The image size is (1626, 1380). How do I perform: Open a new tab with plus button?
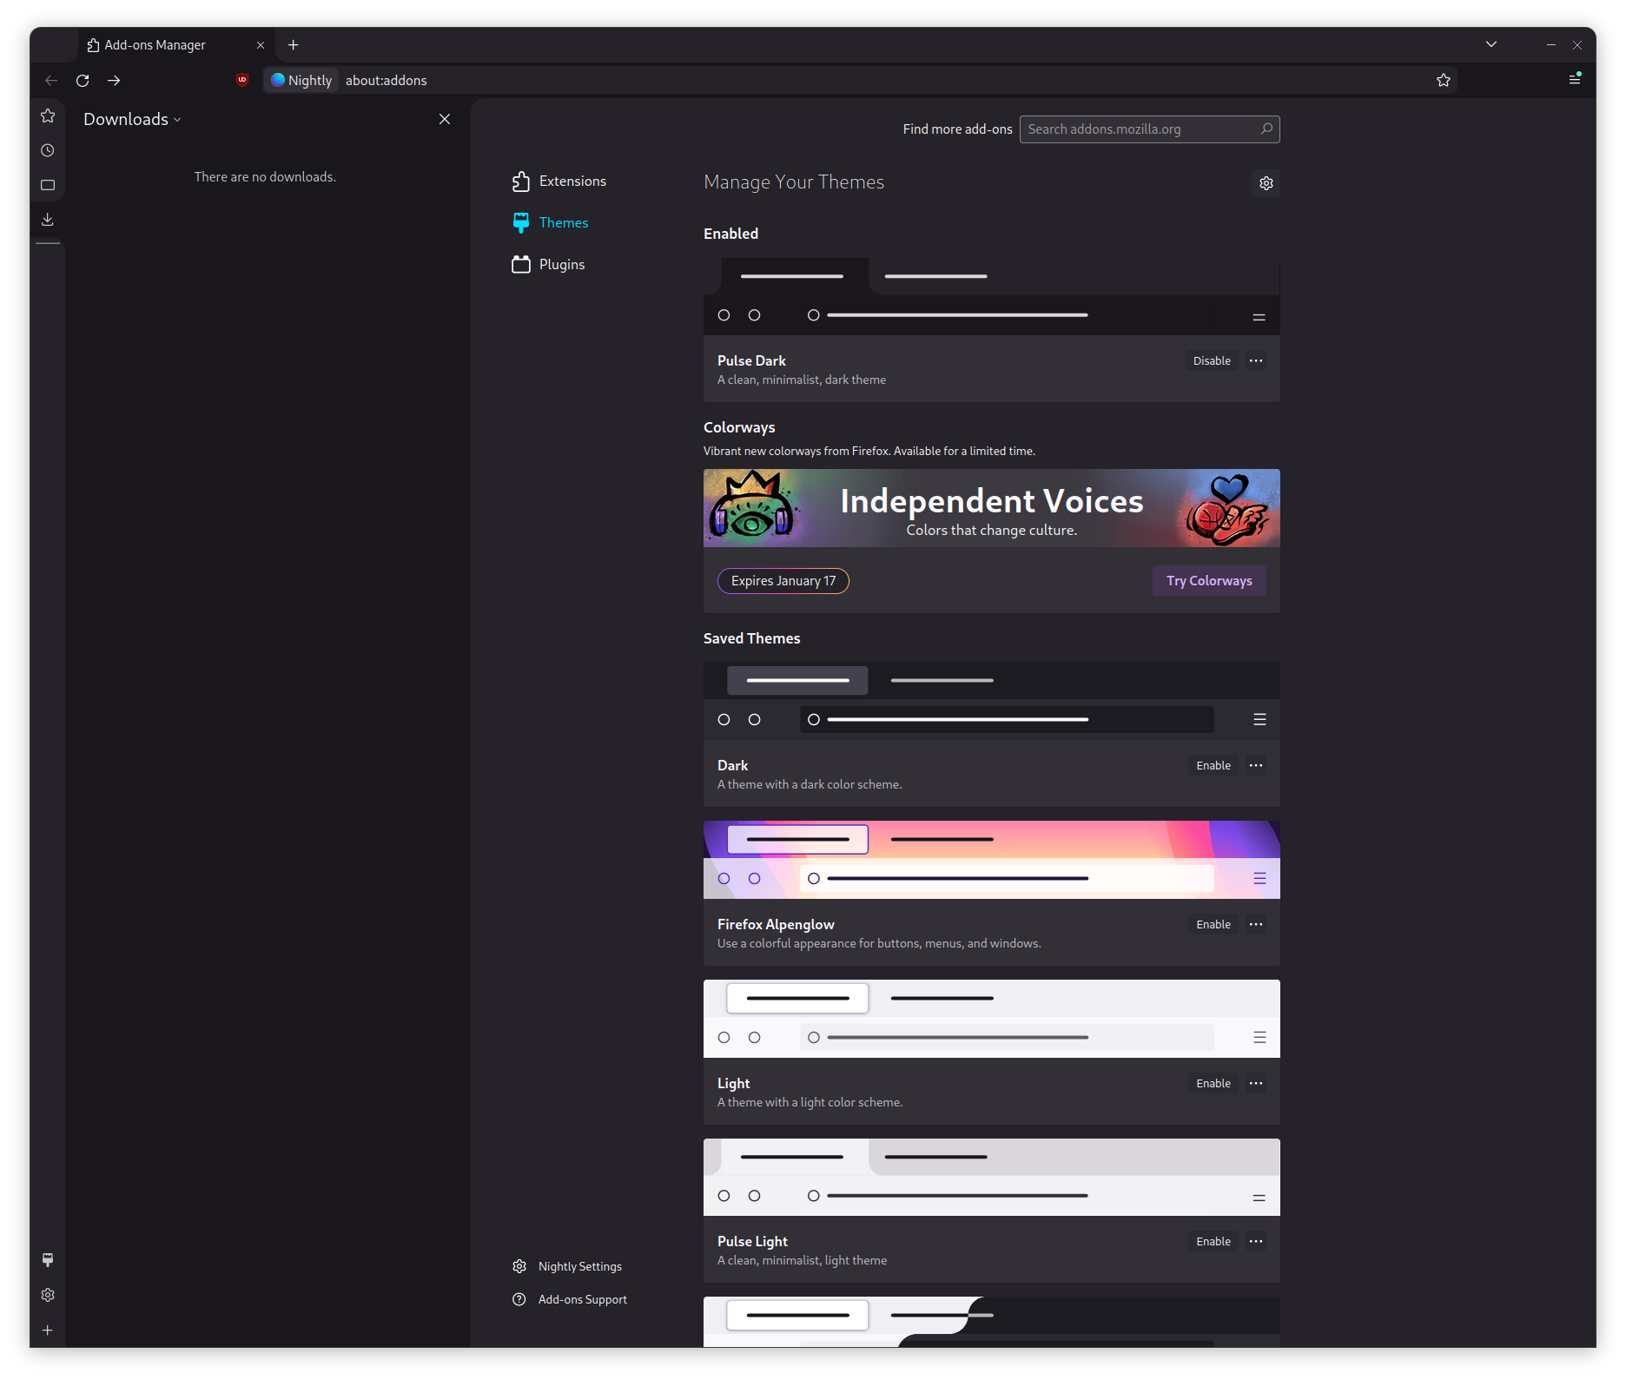coord(294,44)
